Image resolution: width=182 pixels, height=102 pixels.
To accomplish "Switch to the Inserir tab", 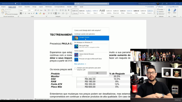I will pyautogui.click(x=20, y=7).
